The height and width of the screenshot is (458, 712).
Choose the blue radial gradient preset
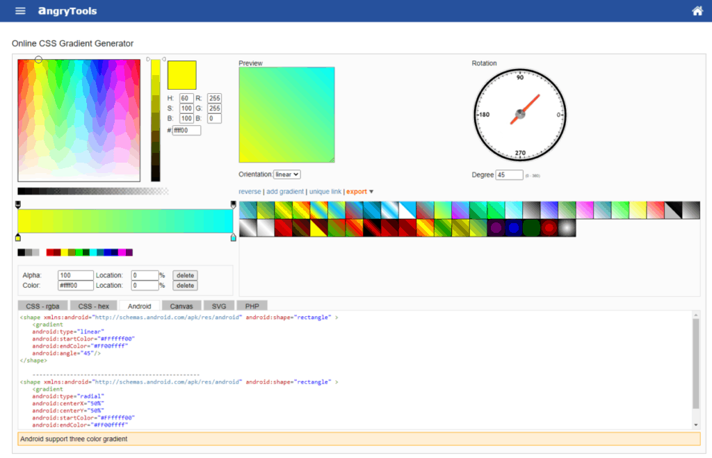pyautogui.click(x=514, y=228)
